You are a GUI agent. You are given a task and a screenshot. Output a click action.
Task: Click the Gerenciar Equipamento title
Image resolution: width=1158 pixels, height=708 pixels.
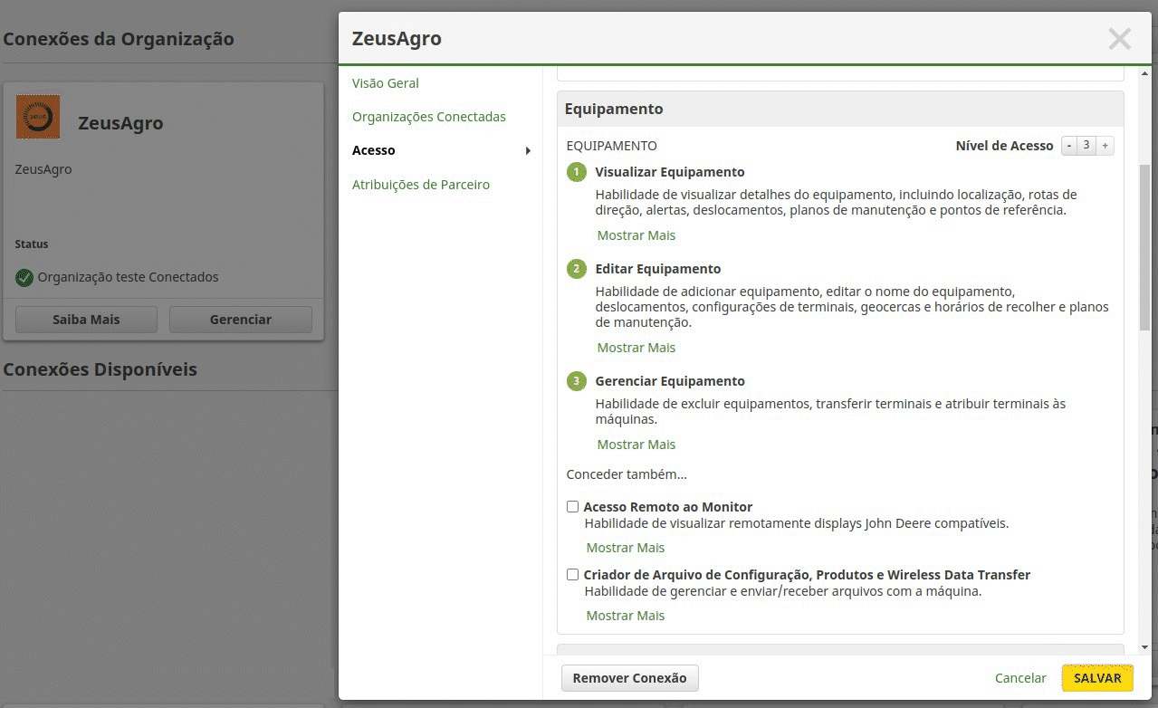[x=670, y=381]
